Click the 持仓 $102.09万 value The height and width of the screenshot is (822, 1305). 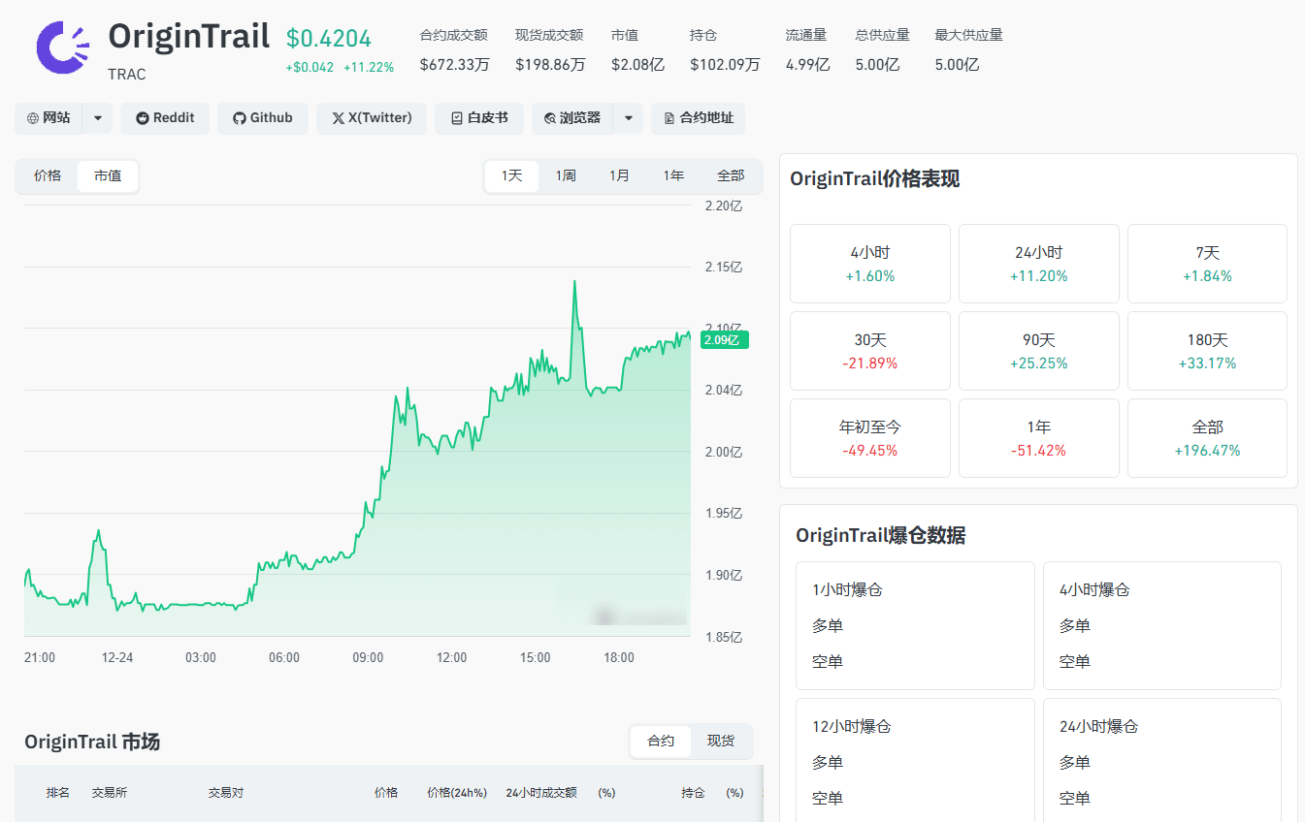tap(725, 65)
